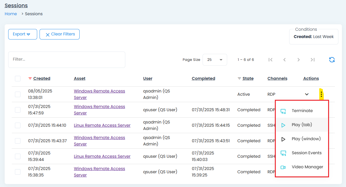This screenshot has height=187, width=346.
Task: Click the refresh sessions icon
Action: click(332, 60)
